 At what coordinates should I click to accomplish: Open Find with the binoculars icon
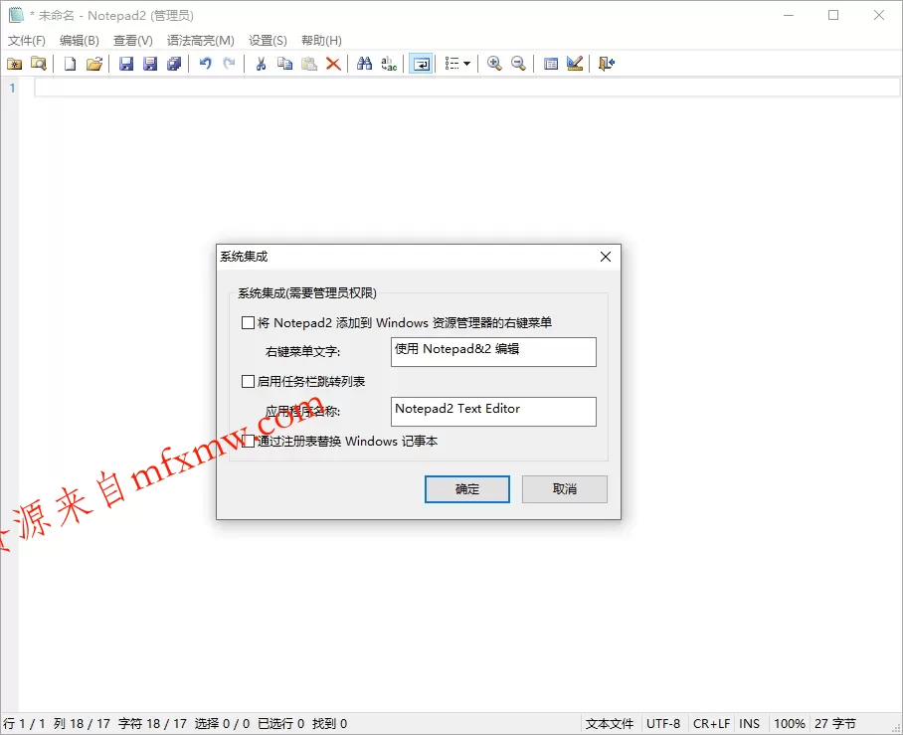[365, 64]
